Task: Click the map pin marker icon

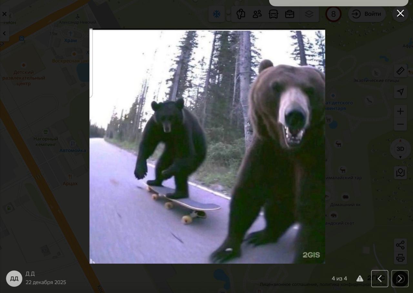Action: pos(400,173)
